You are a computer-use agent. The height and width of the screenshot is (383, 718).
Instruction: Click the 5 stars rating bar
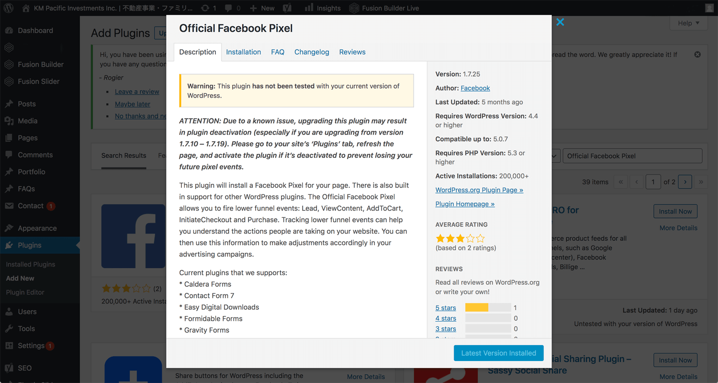coord(488,308)
